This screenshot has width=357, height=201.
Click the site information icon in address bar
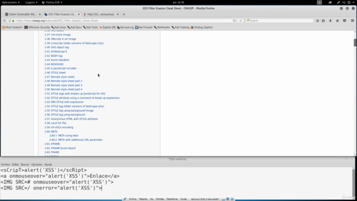(10, 21)
